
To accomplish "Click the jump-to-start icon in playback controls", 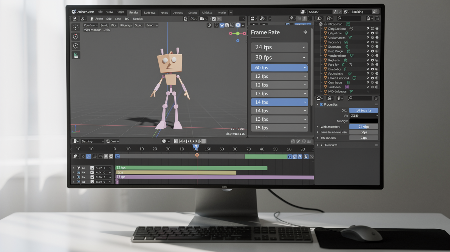I will [x=180, y=141].
